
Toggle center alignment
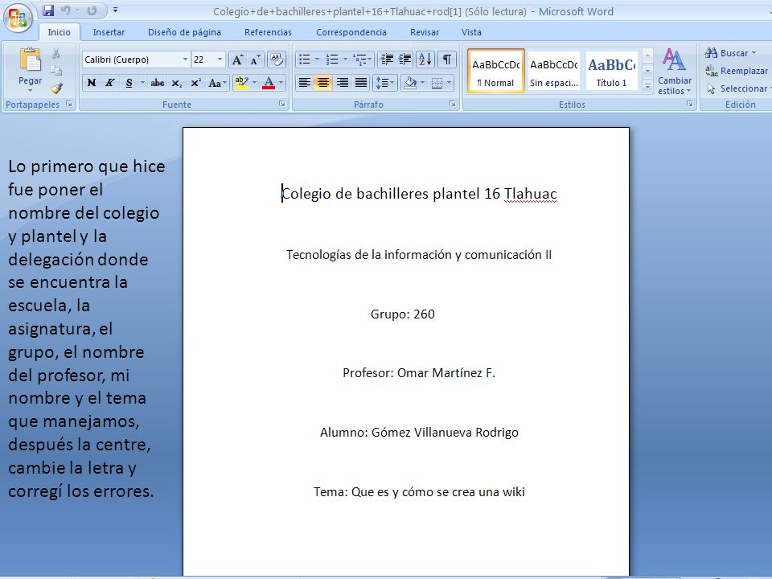point(323,83)
